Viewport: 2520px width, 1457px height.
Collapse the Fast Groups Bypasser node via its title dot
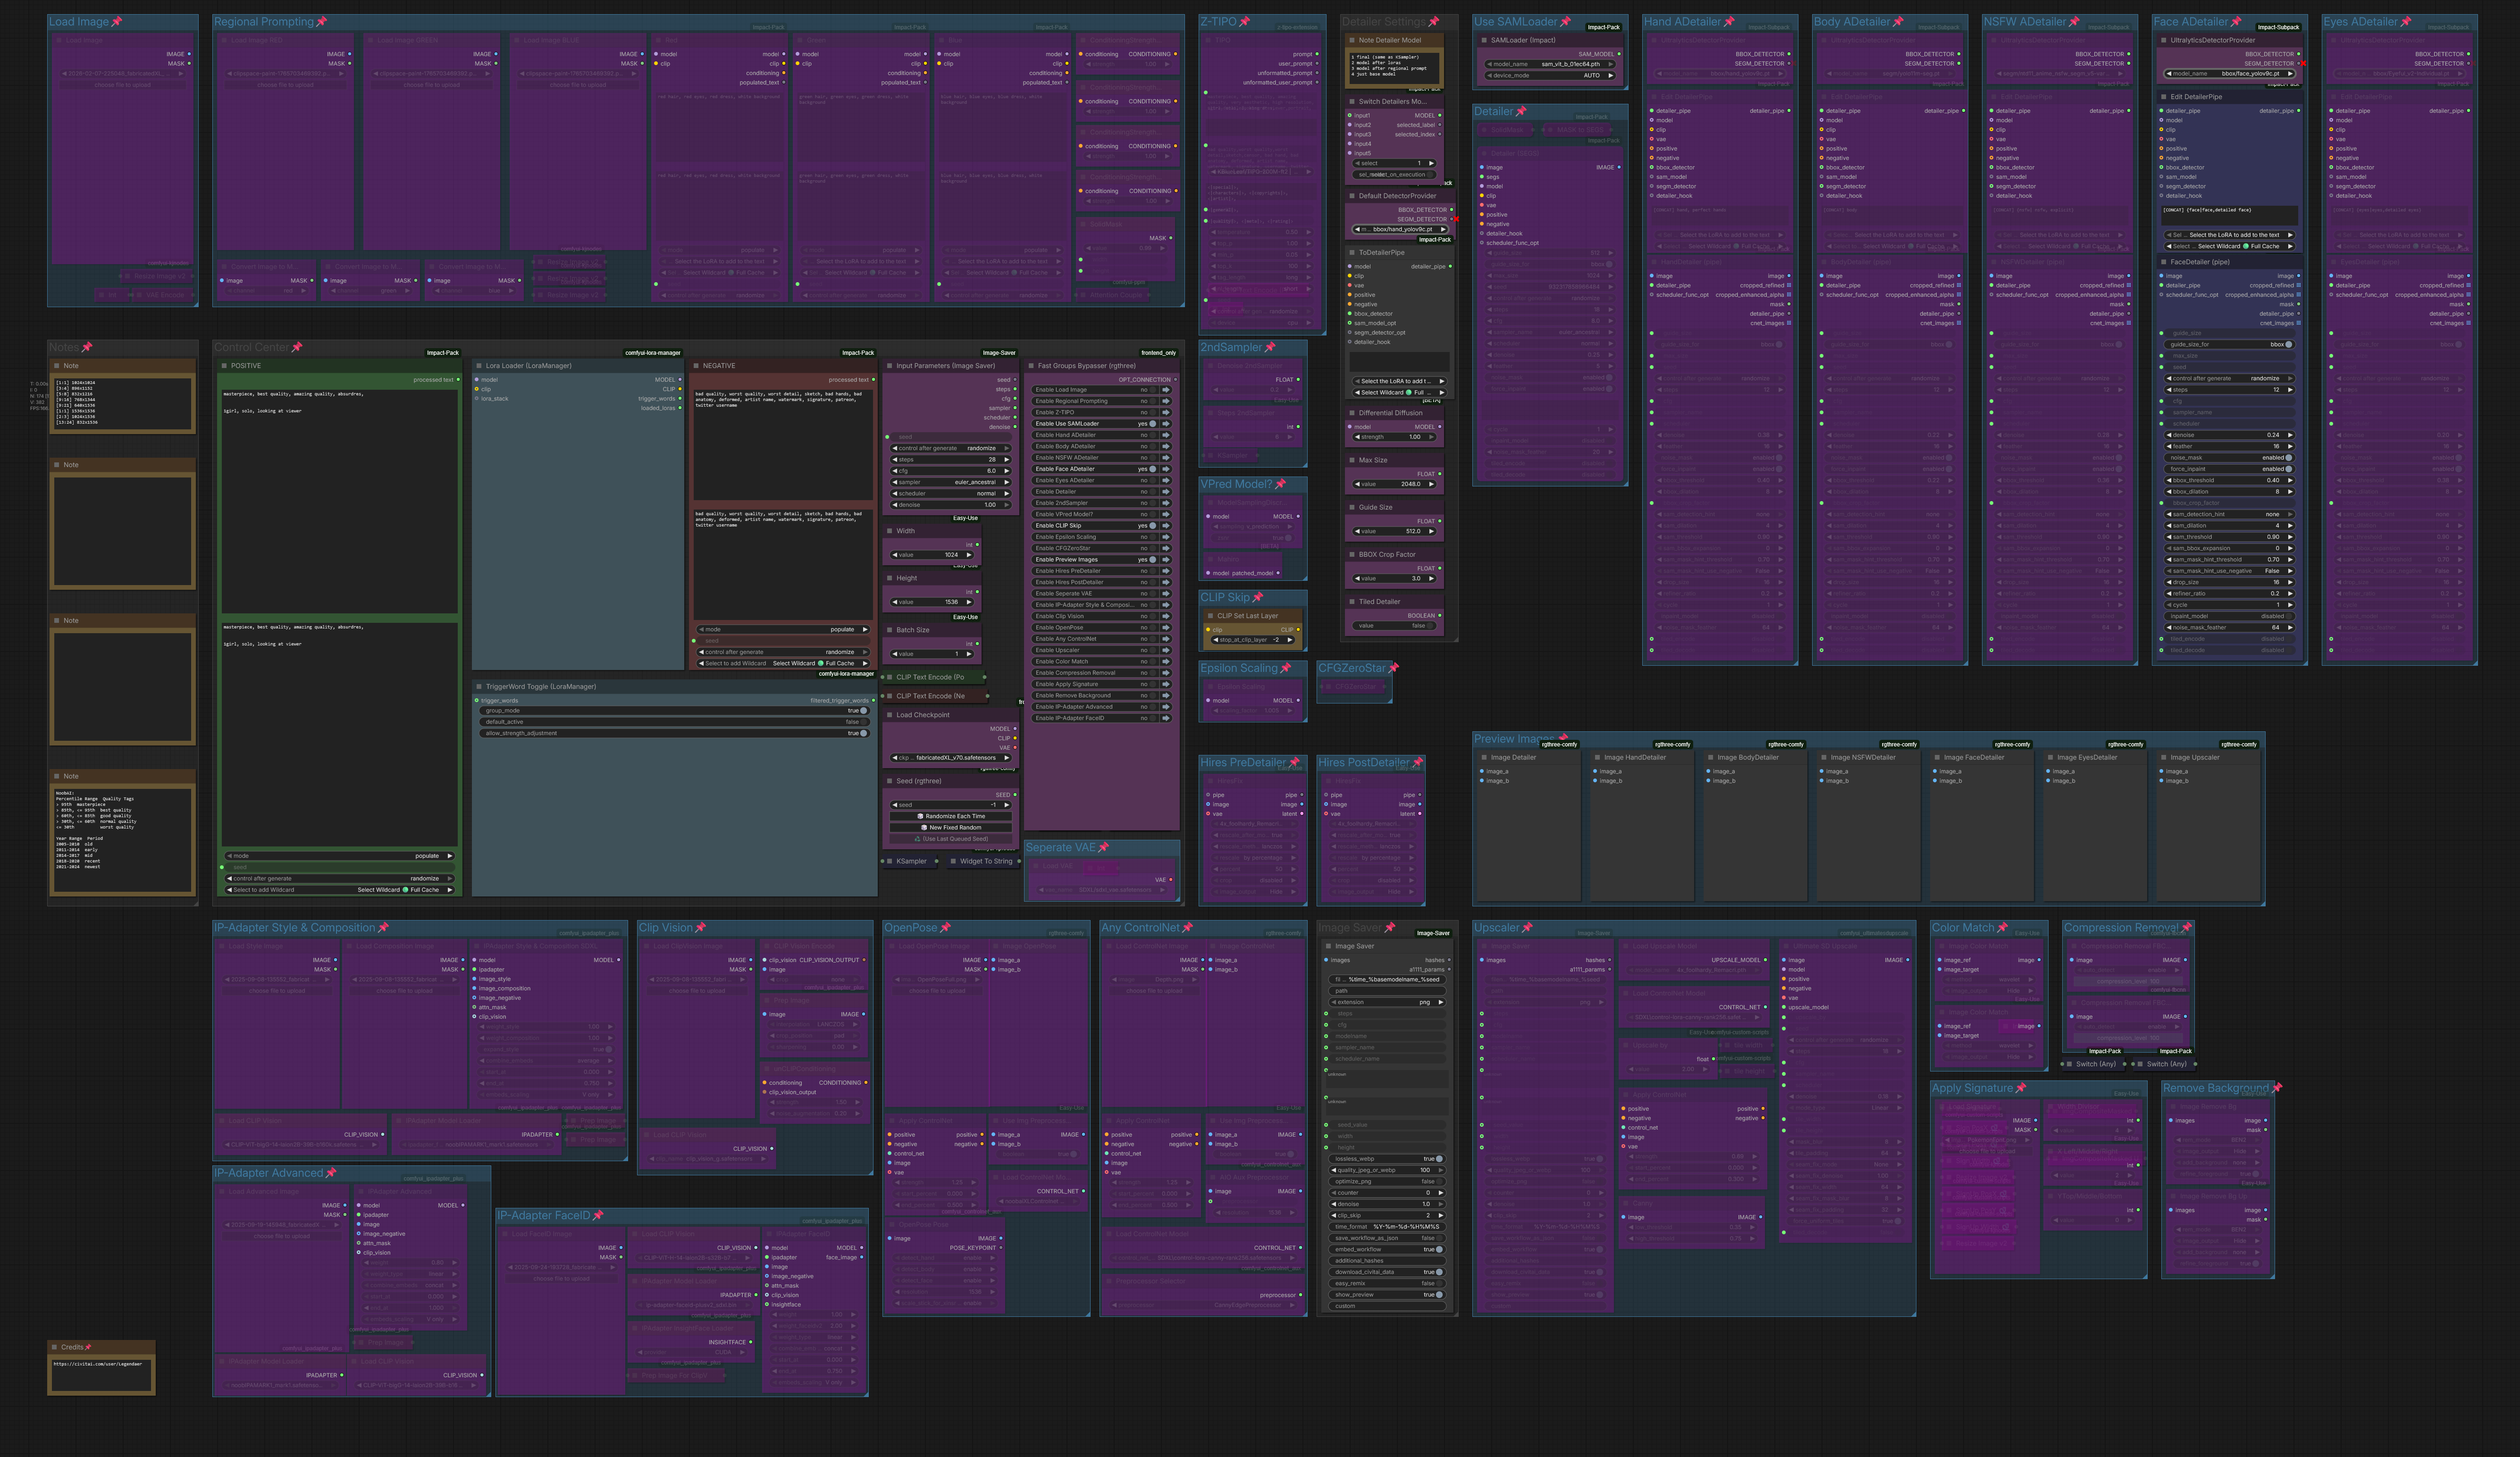[x=1031, y=366]
